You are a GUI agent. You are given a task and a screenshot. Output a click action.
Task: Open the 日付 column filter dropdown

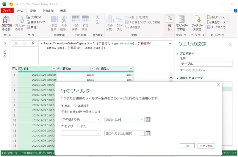[54, 69]
